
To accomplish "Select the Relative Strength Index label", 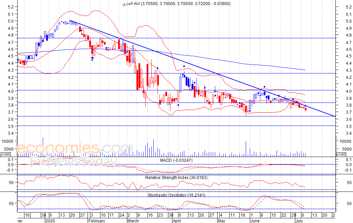I will [x=176, y=177].
